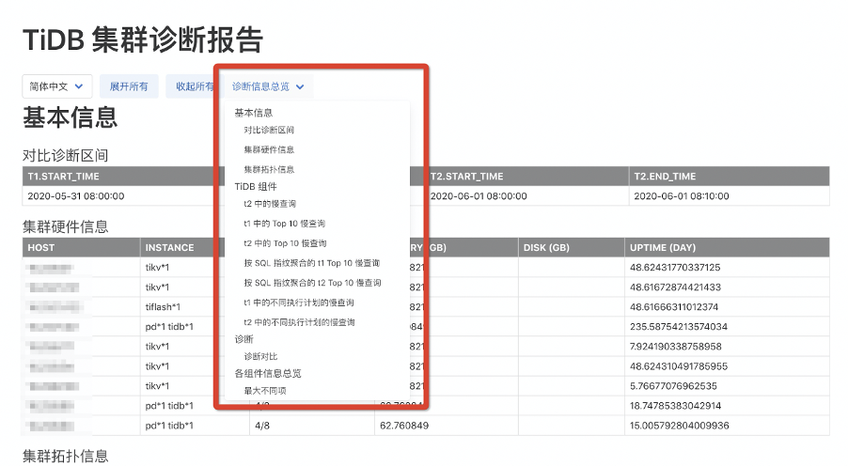Screen dimensions: 848x466
Task: Click the 基本信息 section heading
Action: point(70,117)
